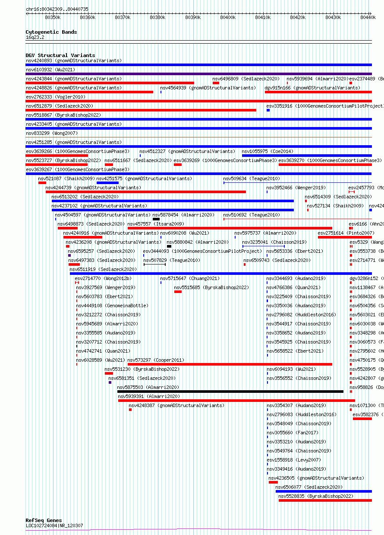Select dgv915n166 variant label
Viewport: 384px width, 535px height.
tap(312, 88)
